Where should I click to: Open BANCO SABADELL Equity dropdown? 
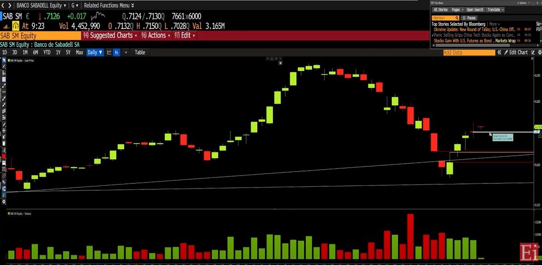pyautogui.click(x=41, y=5)
